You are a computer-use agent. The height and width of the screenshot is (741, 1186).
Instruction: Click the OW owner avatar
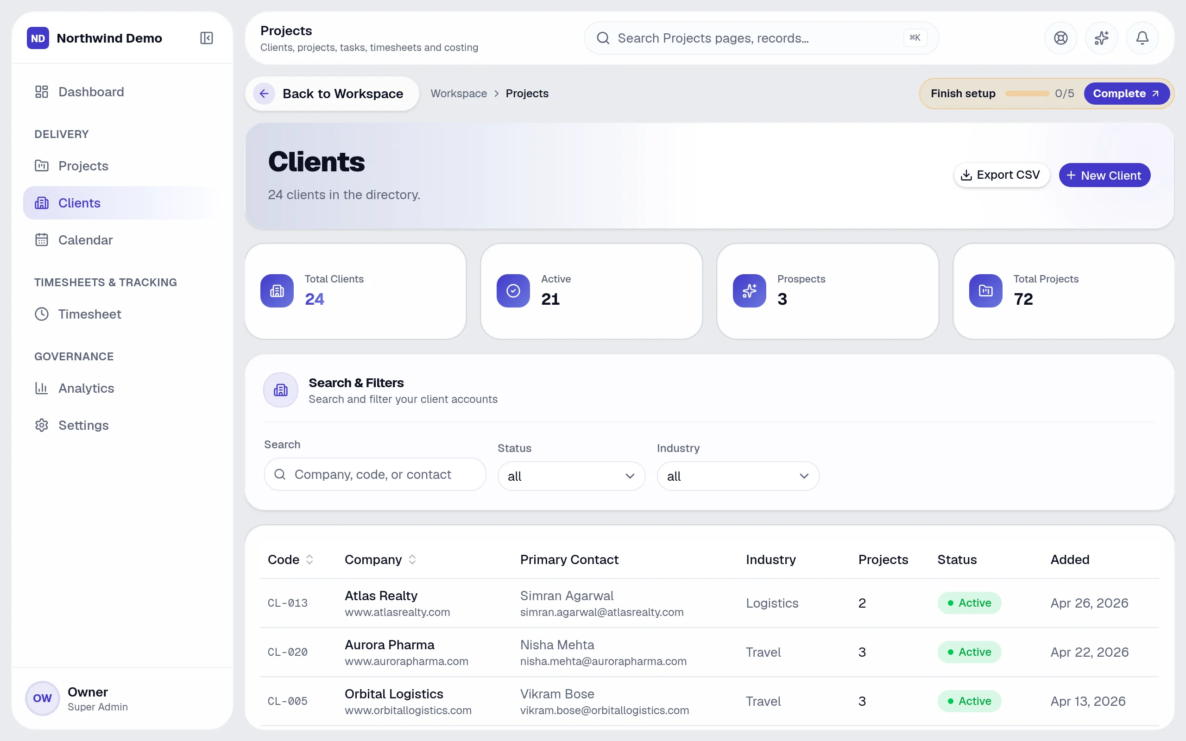click(43, 698)
